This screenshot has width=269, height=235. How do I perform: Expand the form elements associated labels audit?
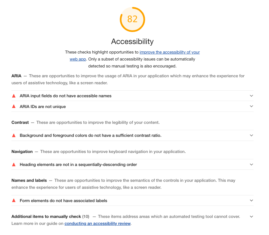tap(251, 200)
